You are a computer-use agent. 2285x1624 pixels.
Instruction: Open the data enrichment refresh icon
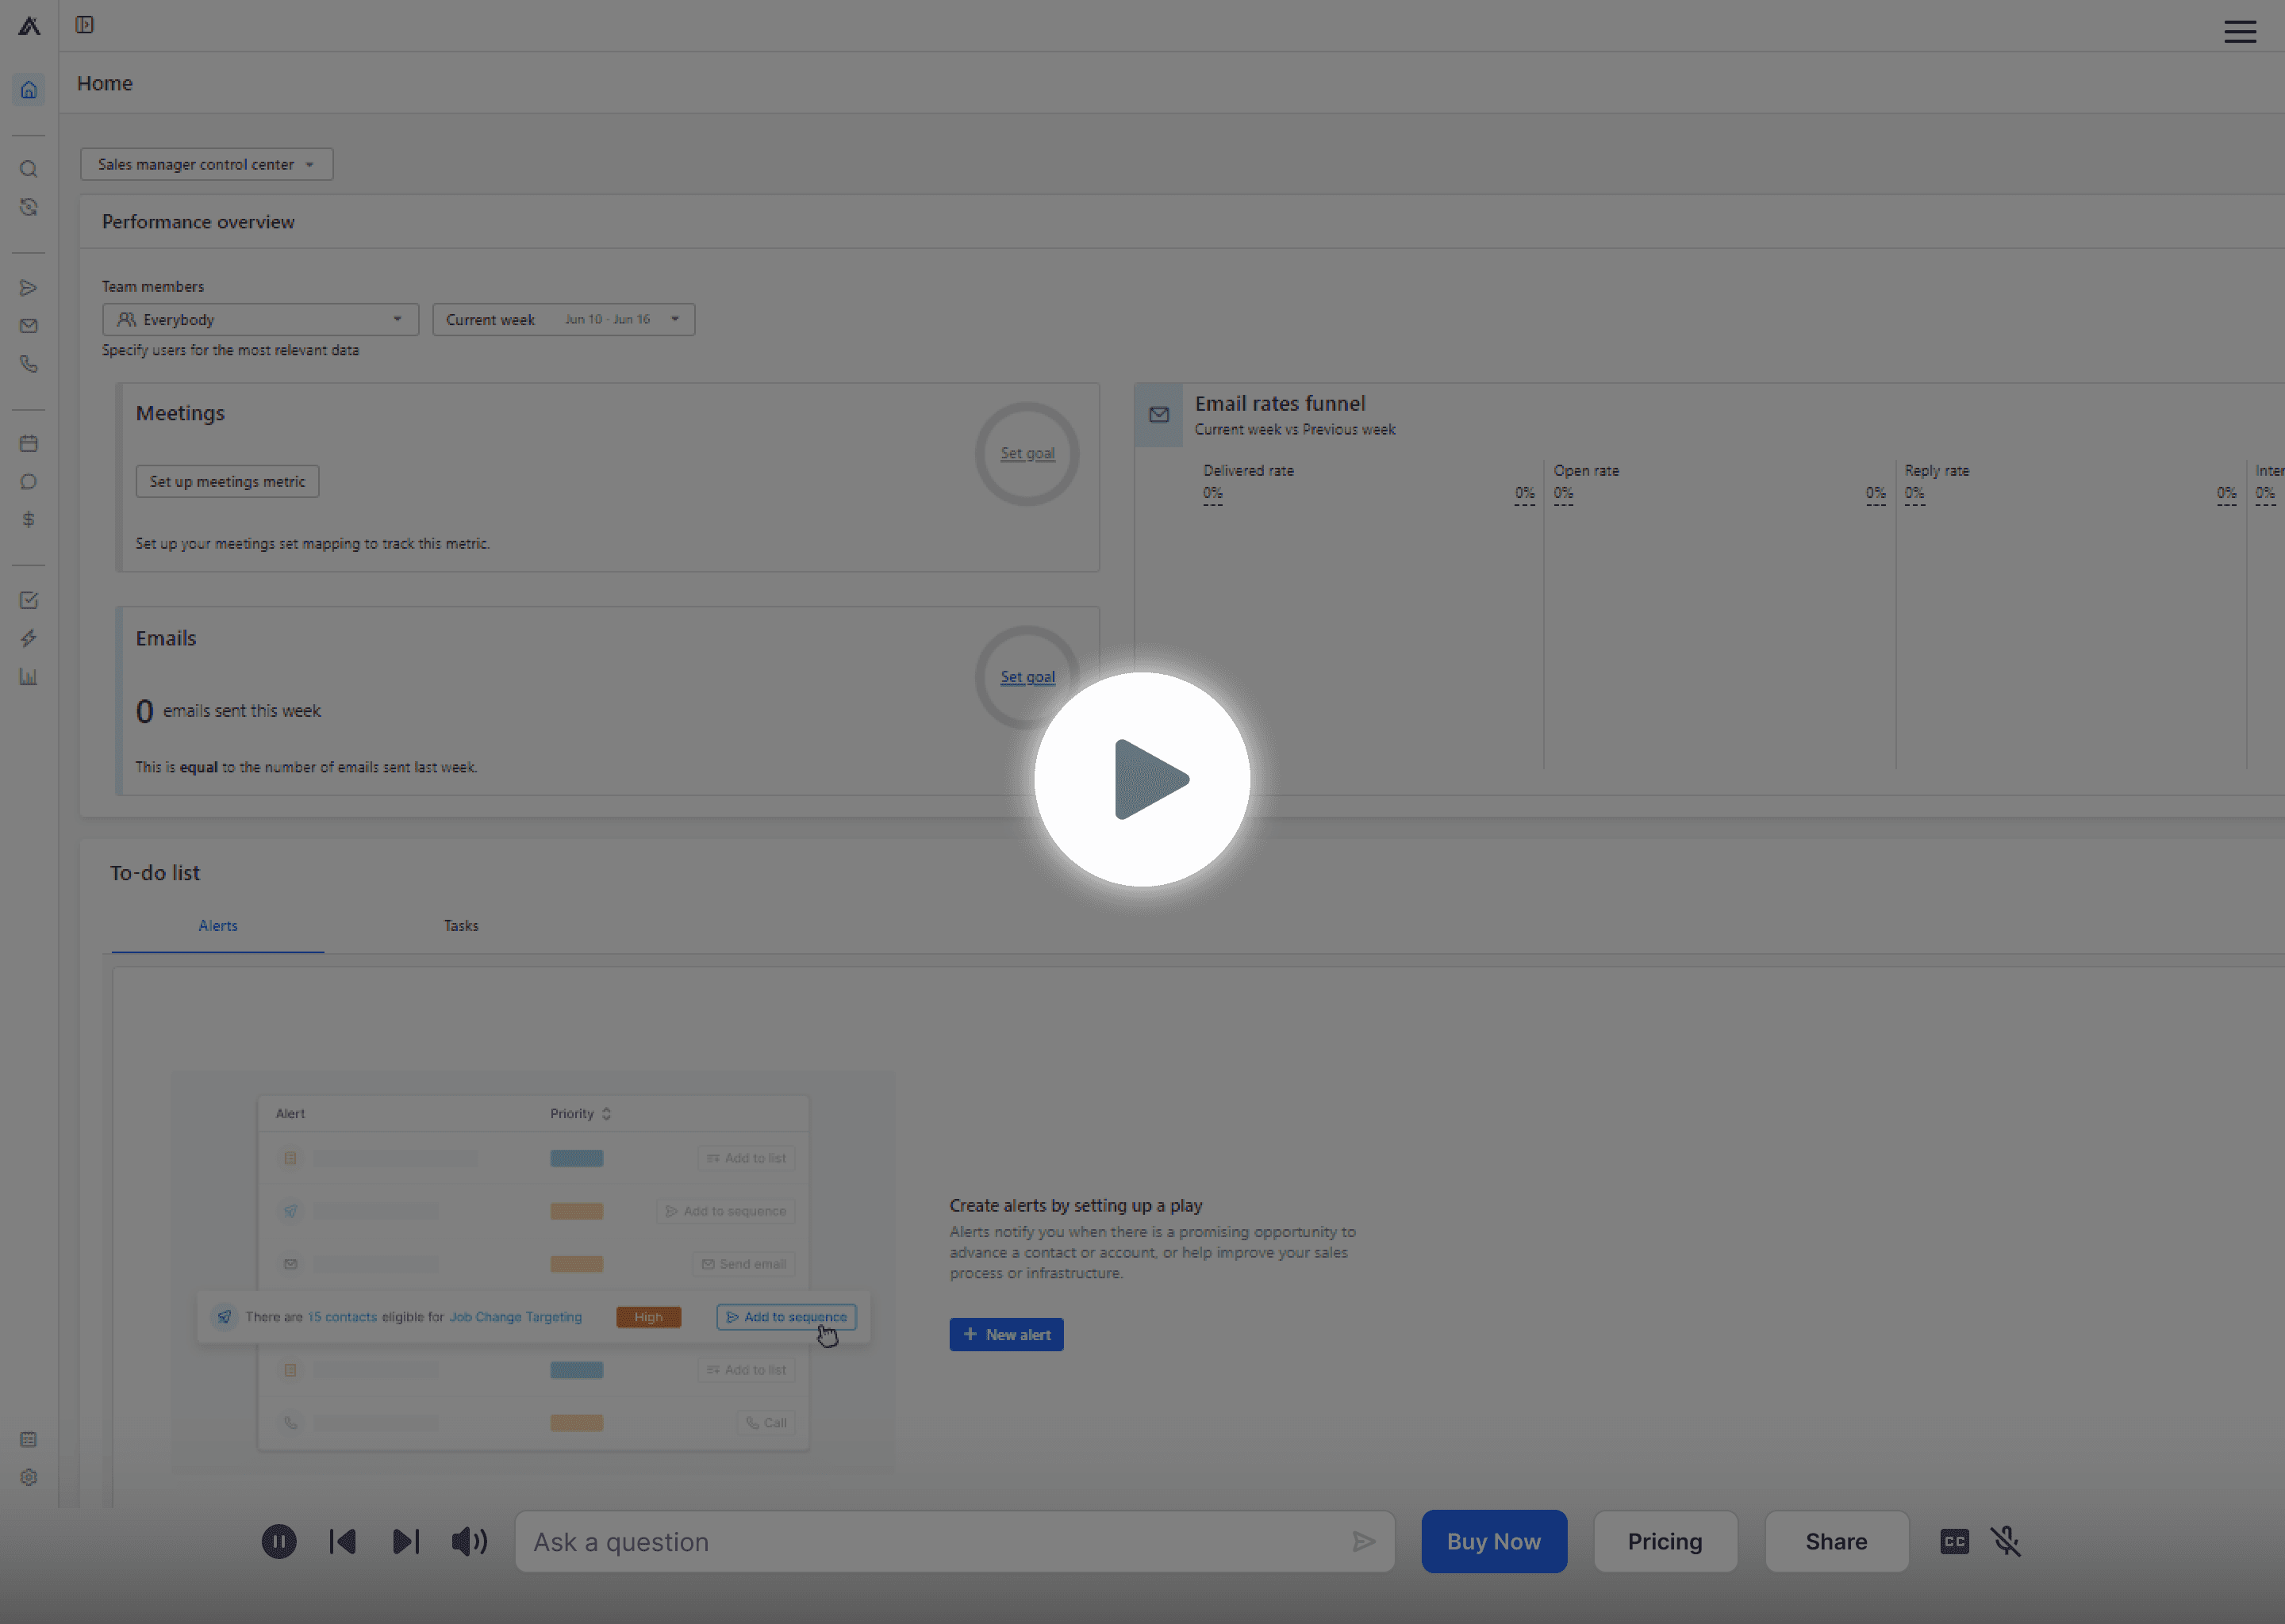[29, 207]
